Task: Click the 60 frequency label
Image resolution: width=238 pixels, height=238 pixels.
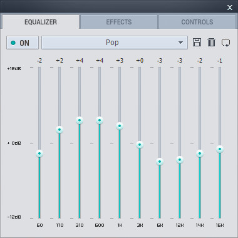Action: (39, 225)
